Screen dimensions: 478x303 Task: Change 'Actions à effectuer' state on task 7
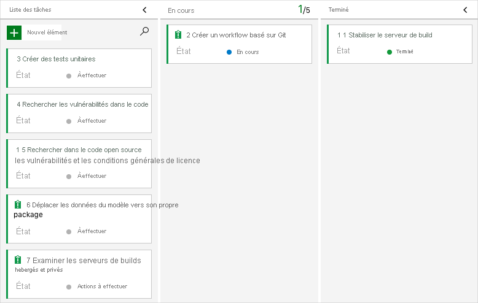102,286
